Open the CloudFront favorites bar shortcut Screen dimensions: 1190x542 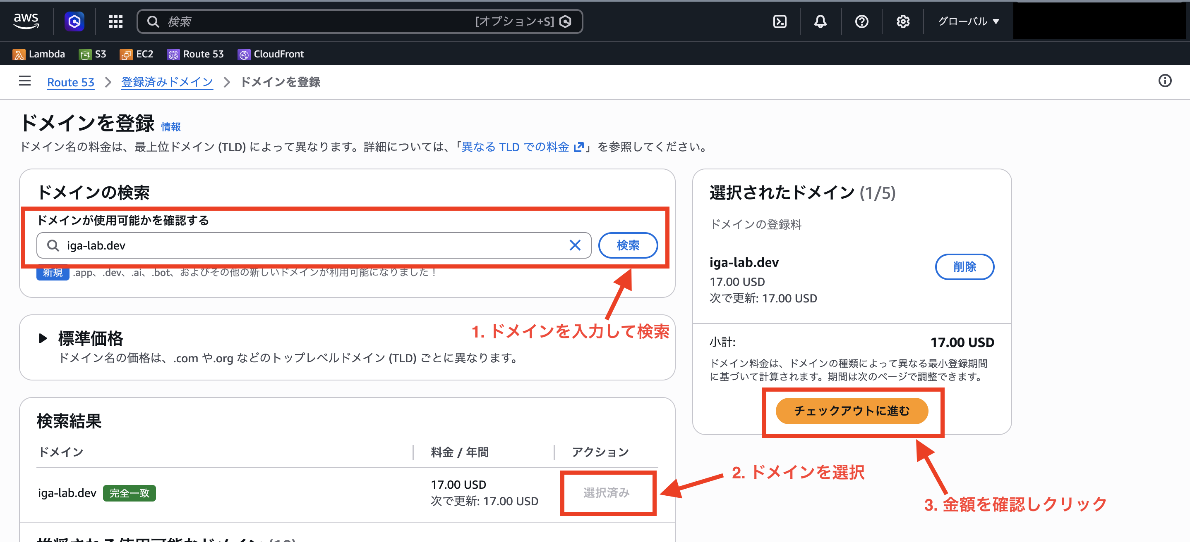pyautogui.click(x=271, y=54)
